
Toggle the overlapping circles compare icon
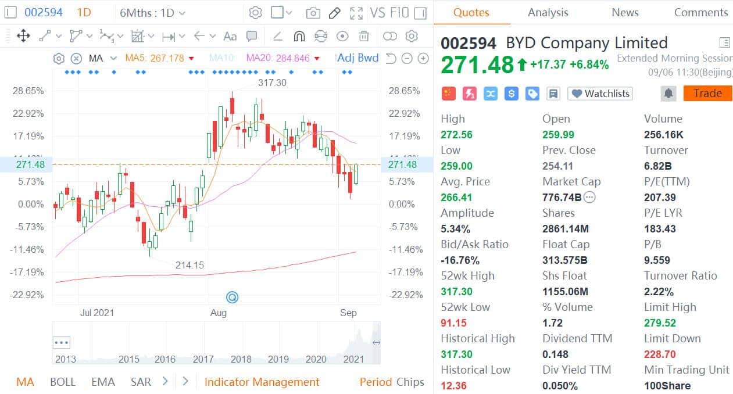(390, 36)
